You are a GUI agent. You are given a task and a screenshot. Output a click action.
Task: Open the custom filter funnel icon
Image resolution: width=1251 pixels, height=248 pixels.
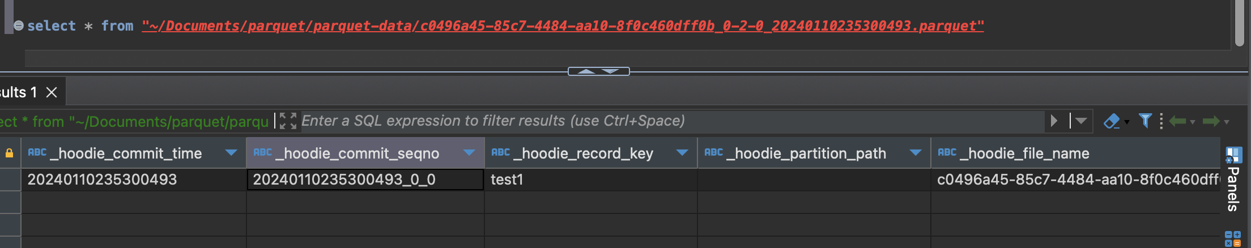click(1145, 121)
